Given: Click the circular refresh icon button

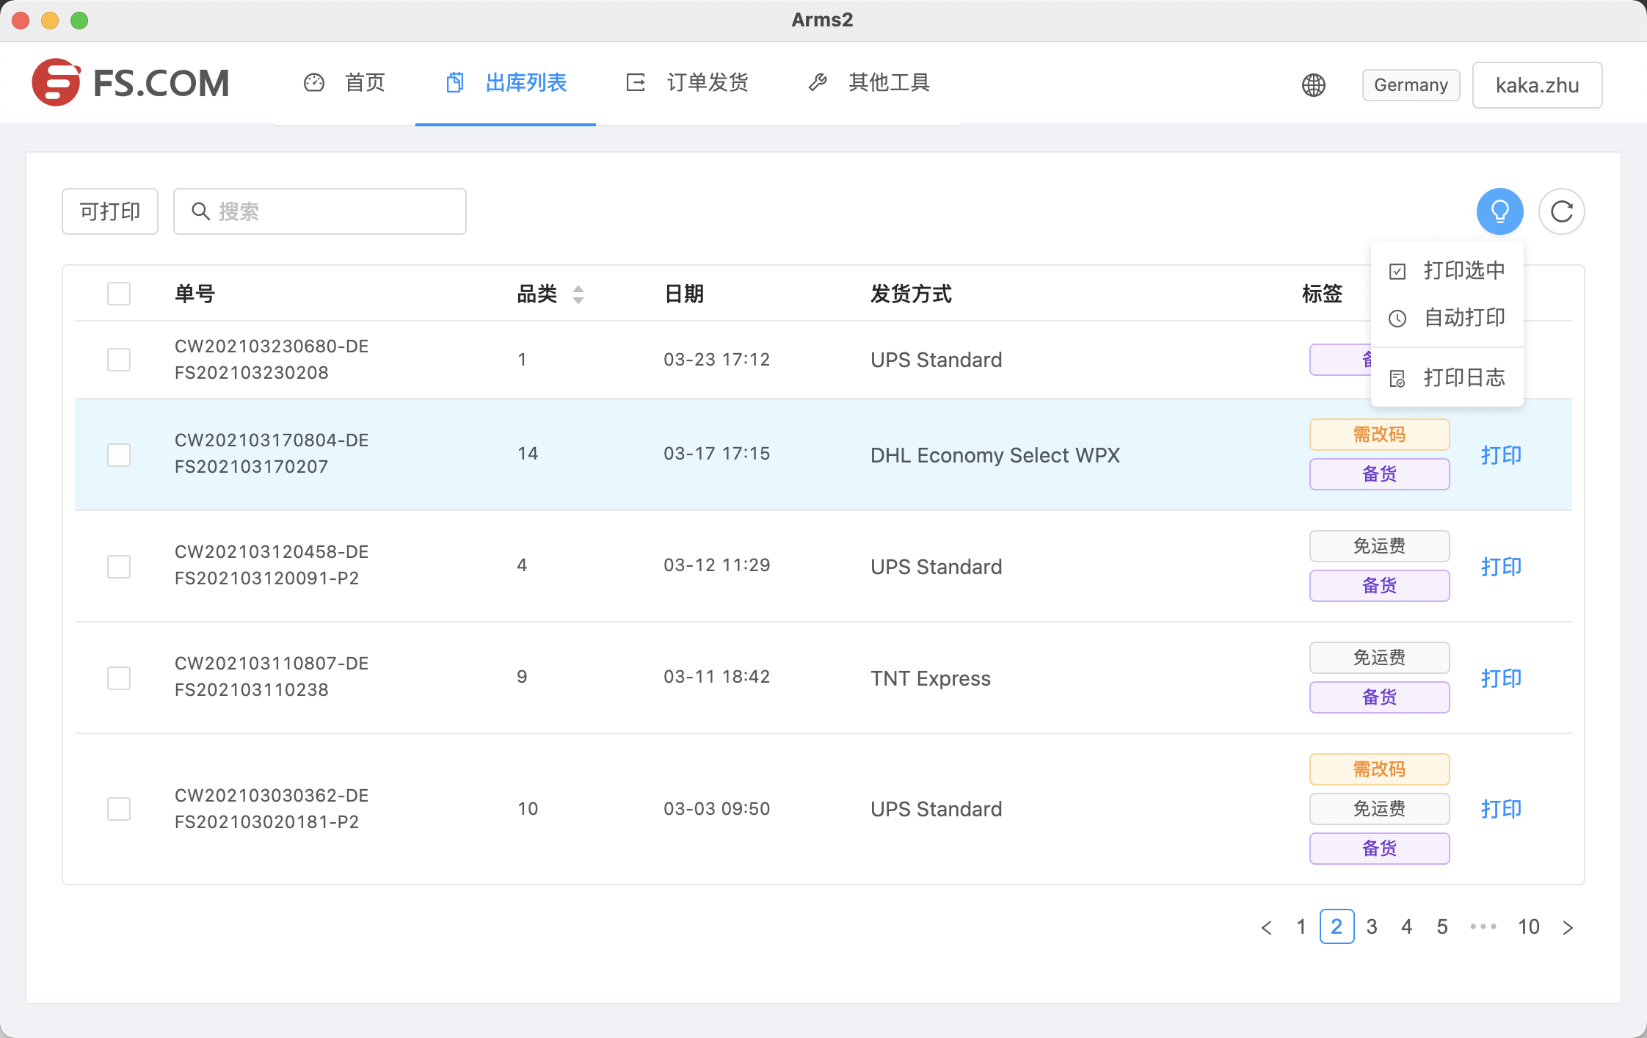Looking at the screenshot, I should pyautogui.click(x=1561, y=211).
